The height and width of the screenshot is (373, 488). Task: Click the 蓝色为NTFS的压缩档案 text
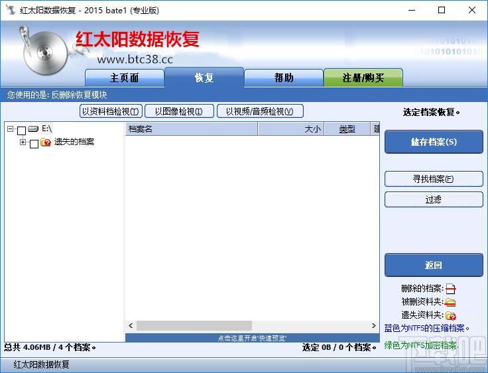click(x=427, y=328)
